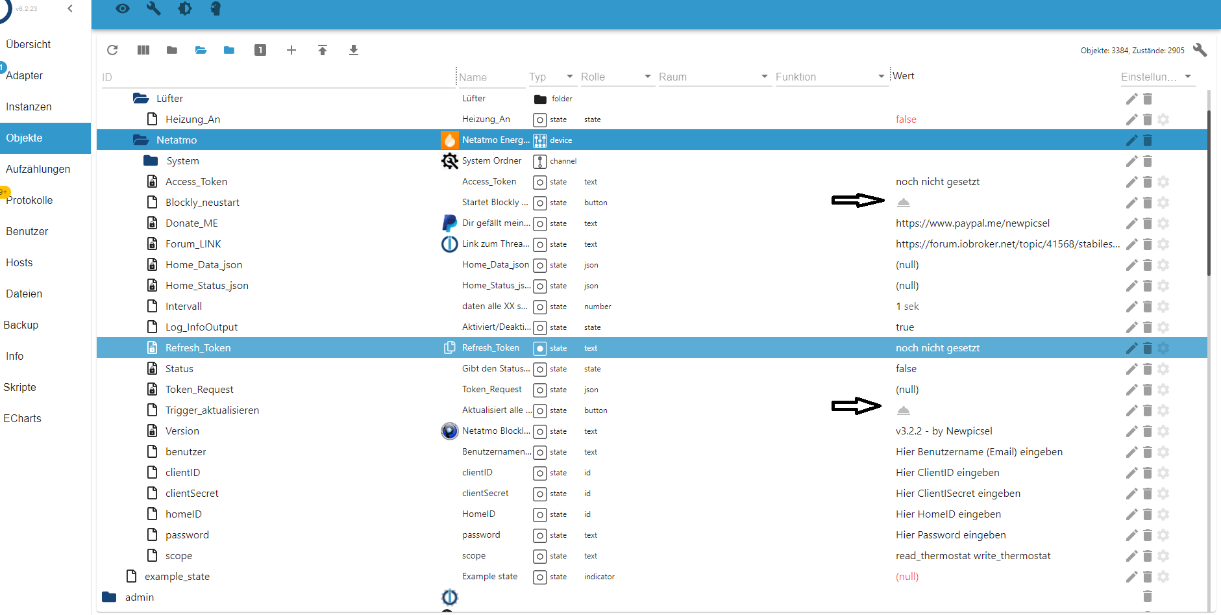The width and height of the screenshot is (1221, 615).
Task: Delete the Heizung_An object
Action: pos(1148,119)
